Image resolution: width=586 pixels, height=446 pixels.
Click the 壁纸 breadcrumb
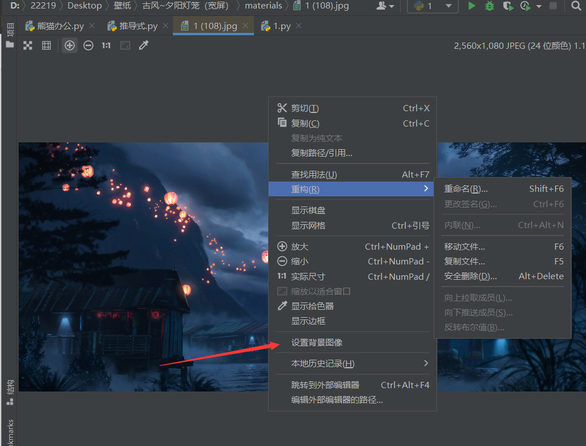(122, 6)
